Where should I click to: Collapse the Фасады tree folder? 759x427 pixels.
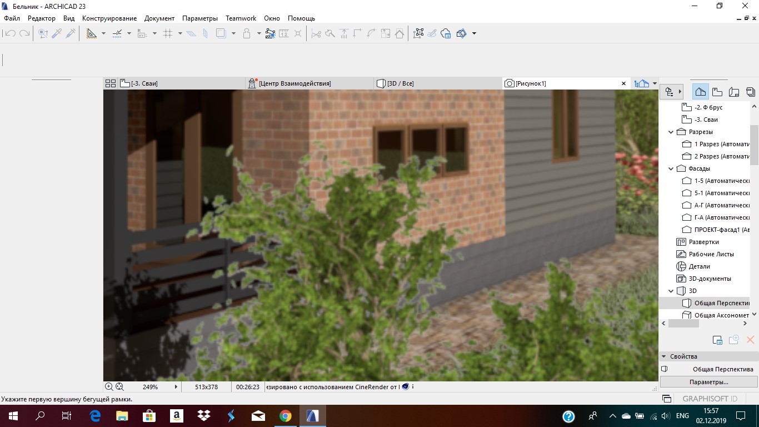click(x=671, y=168)
